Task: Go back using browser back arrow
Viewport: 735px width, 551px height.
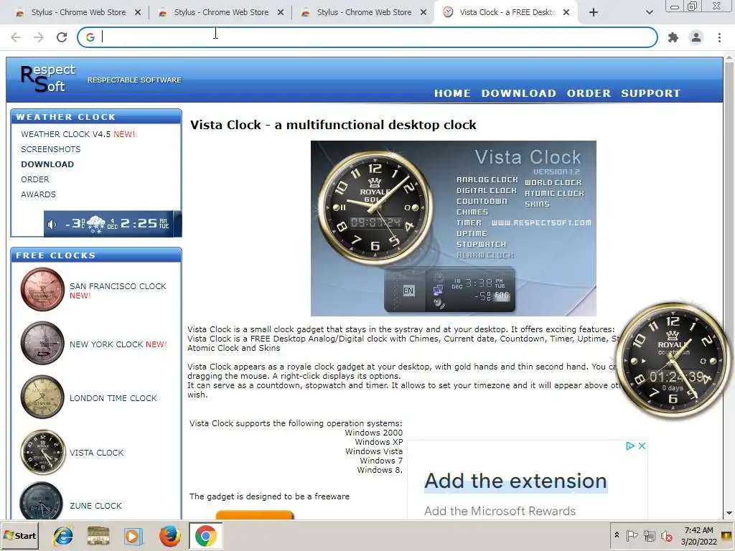Action: [16, 37]
